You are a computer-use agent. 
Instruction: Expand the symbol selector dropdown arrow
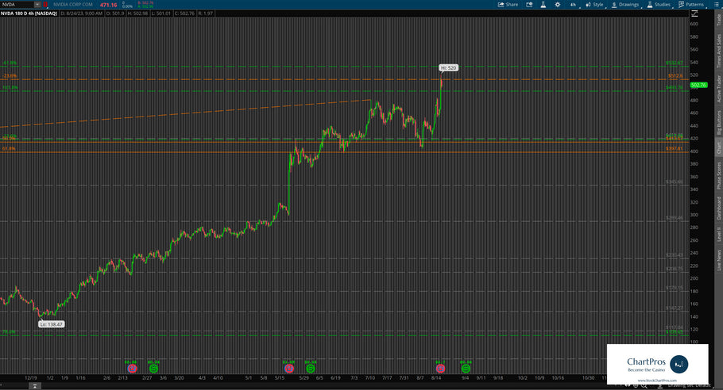click(37, 5)
